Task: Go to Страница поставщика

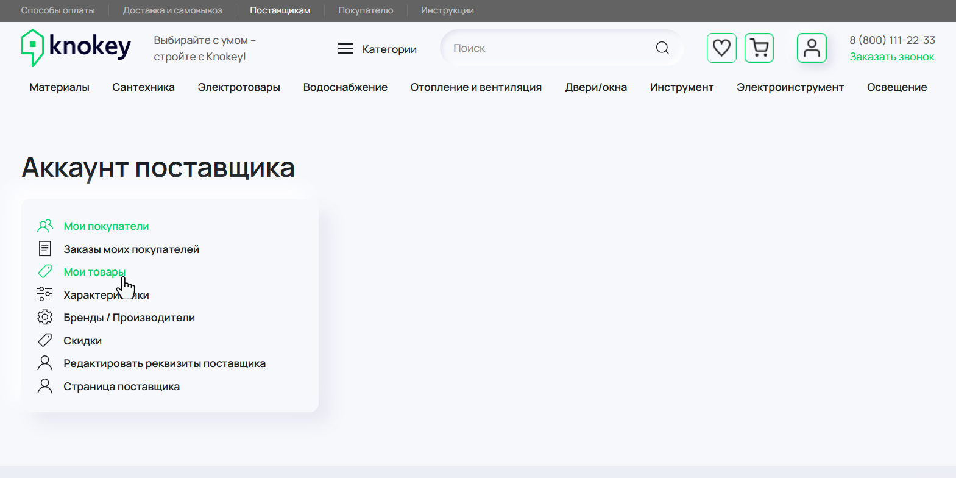Action: click(121, 387)
